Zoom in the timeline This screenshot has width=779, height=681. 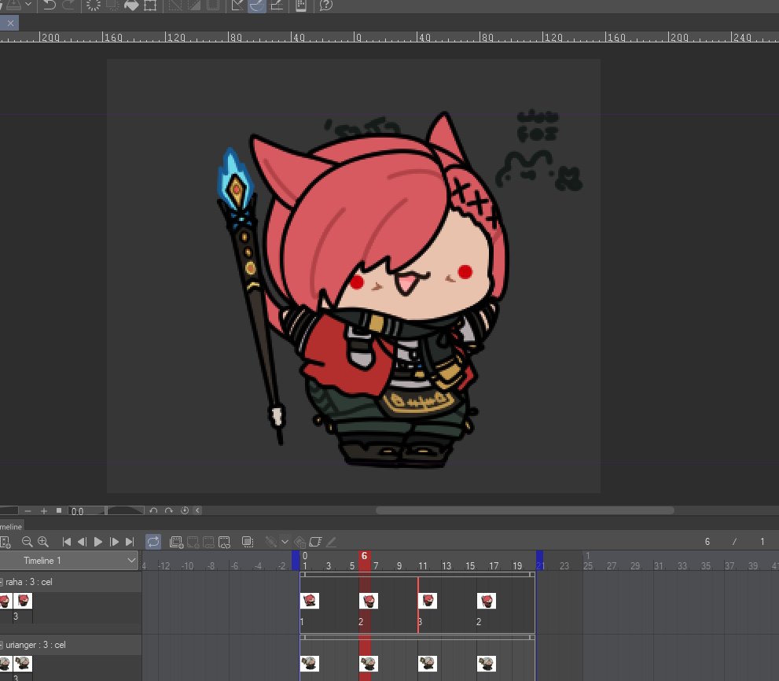(x=43, y=542)
